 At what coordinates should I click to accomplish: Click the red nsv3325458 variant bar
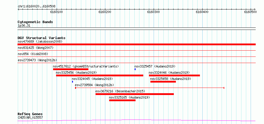coord(163,82)
